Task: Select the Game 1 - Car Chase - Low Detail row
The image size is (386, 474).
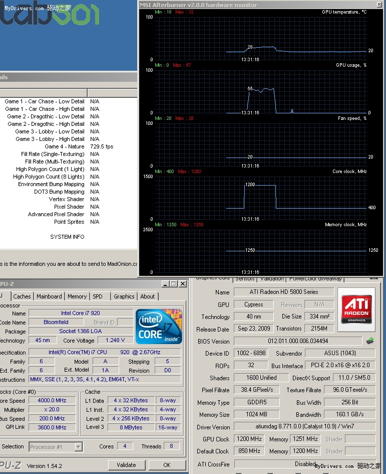Action: pyautogui.click(x=69, y=101)
